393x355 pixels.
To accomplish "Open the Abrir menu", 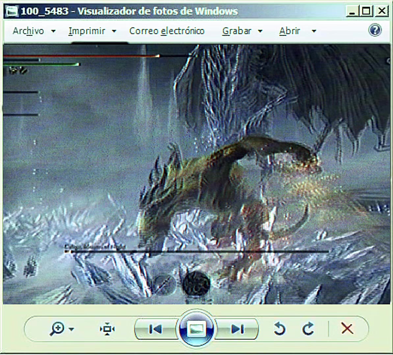I will [x=290, y=31].
